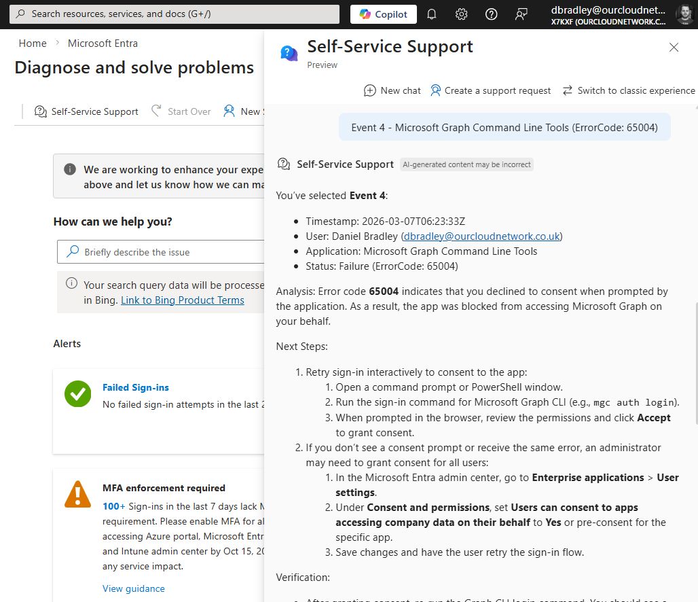Open Copilot from the top bar
This screenshot has height=602, width=698.
coord(383,14)
